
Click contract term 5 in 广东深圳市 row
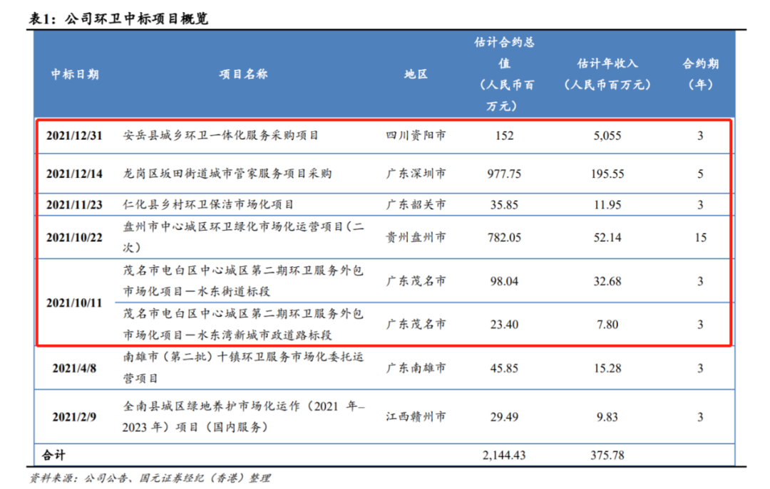pyautogui.click(x=701, y=174)
